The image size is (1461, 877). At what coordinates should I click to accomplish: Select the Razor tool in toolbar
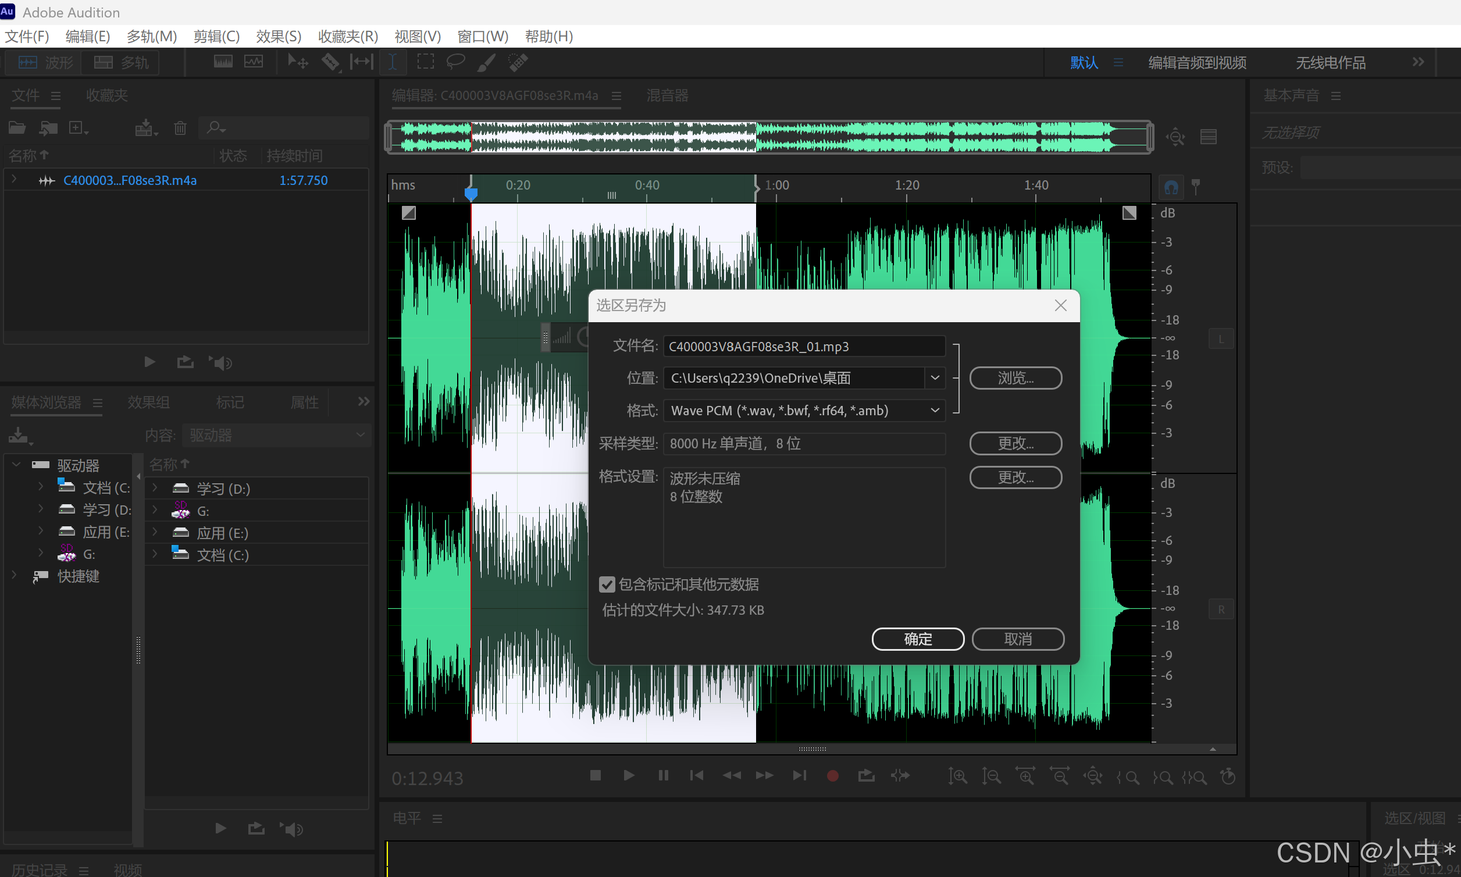click(x=330, y=62)
